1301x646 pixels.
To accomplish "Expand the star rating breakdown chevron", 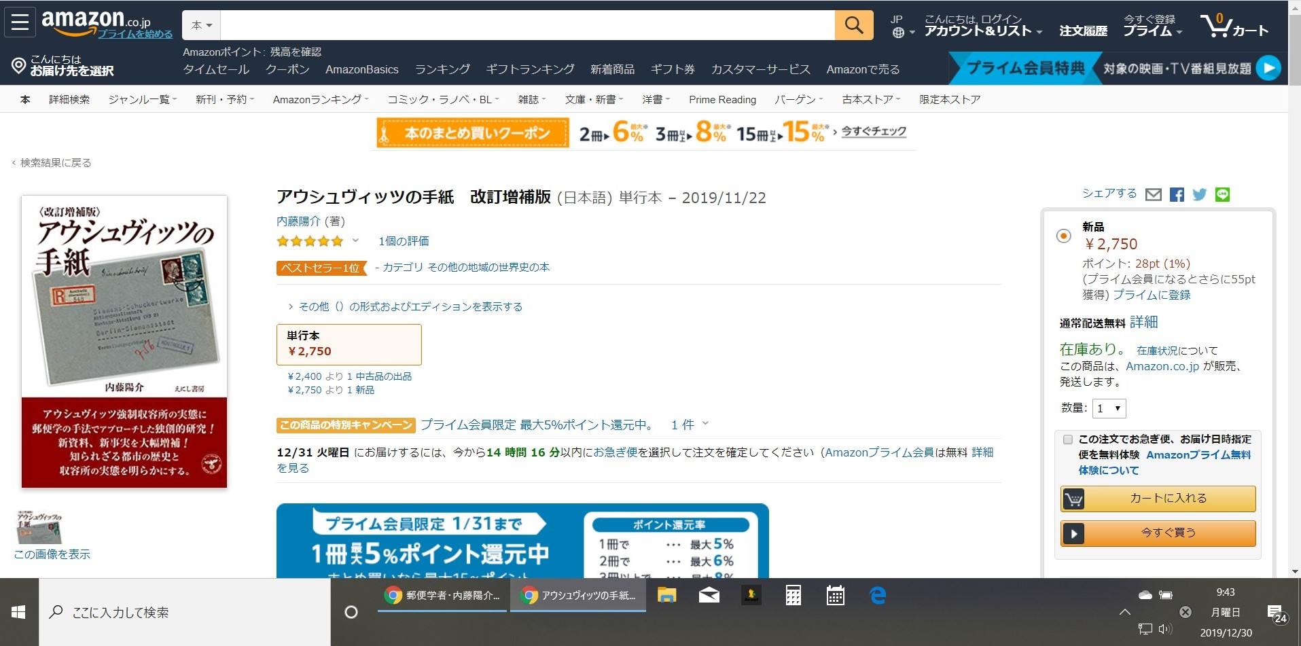I will pos(355,240).
